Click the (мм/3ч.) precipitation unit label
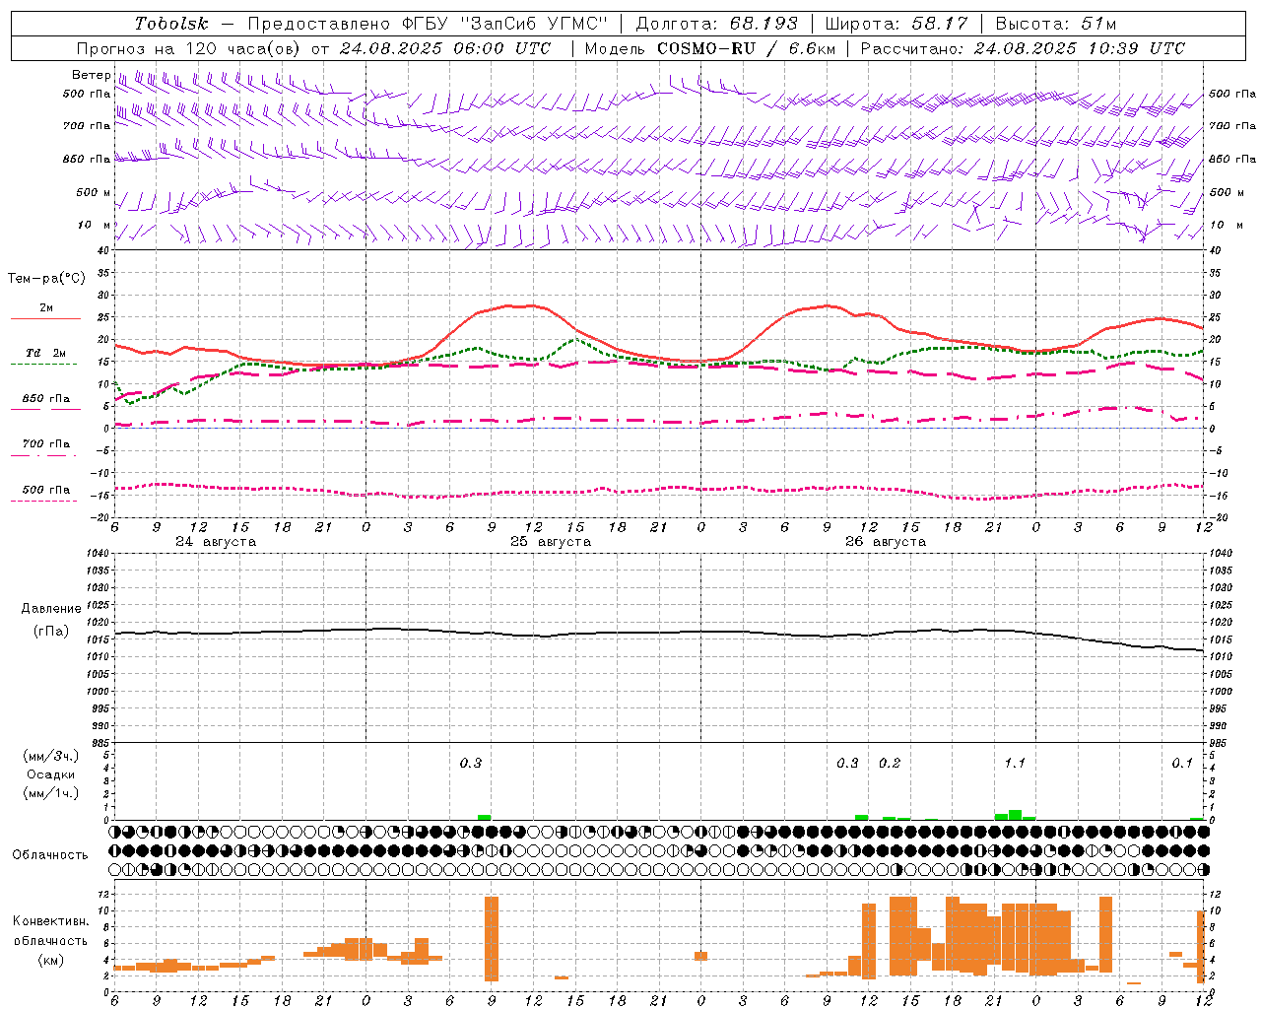Viewport: 1261px width, 1009px height. pos(51,756)
